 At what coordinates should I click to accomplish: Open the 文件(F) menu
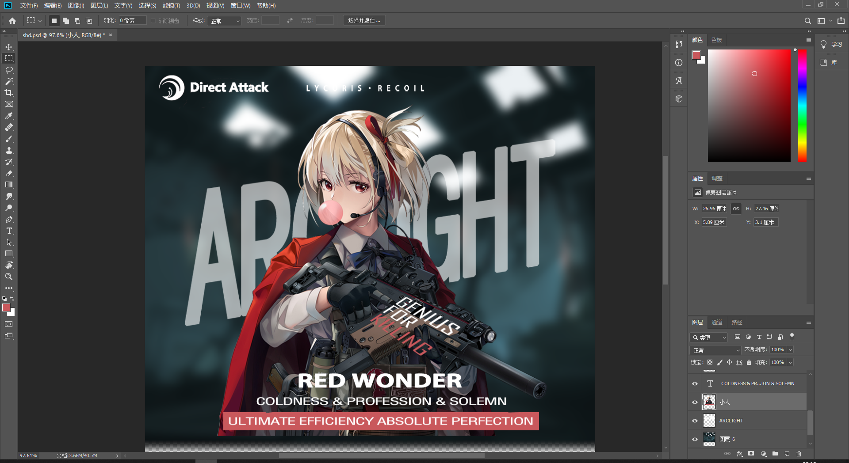click(29, 5)
